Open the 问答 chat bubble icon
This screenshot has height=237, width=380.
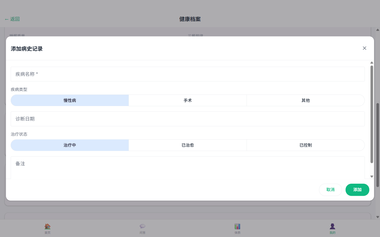[x=142, y=226]
